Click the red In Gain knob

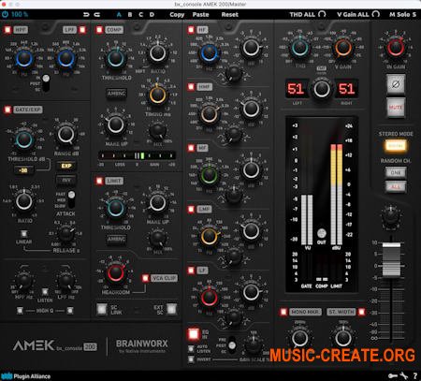coord(396,48)
